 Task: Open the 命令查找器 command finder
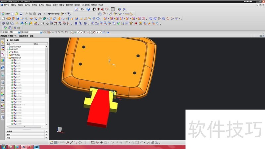[54, 14]
